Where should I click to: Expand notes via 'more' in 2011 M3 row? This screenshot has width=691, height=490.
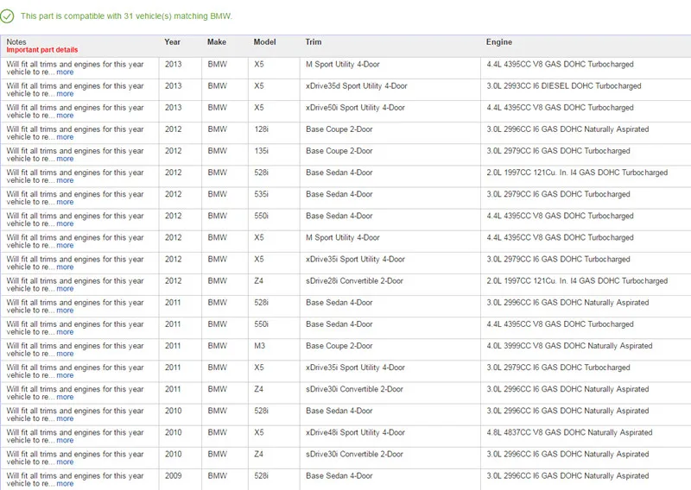65,354
